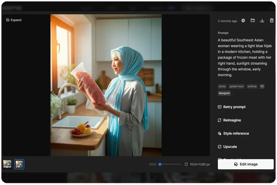Click the 'Prompt' heading label
This screenshot has width=277, height=185.
coord(223,33)
